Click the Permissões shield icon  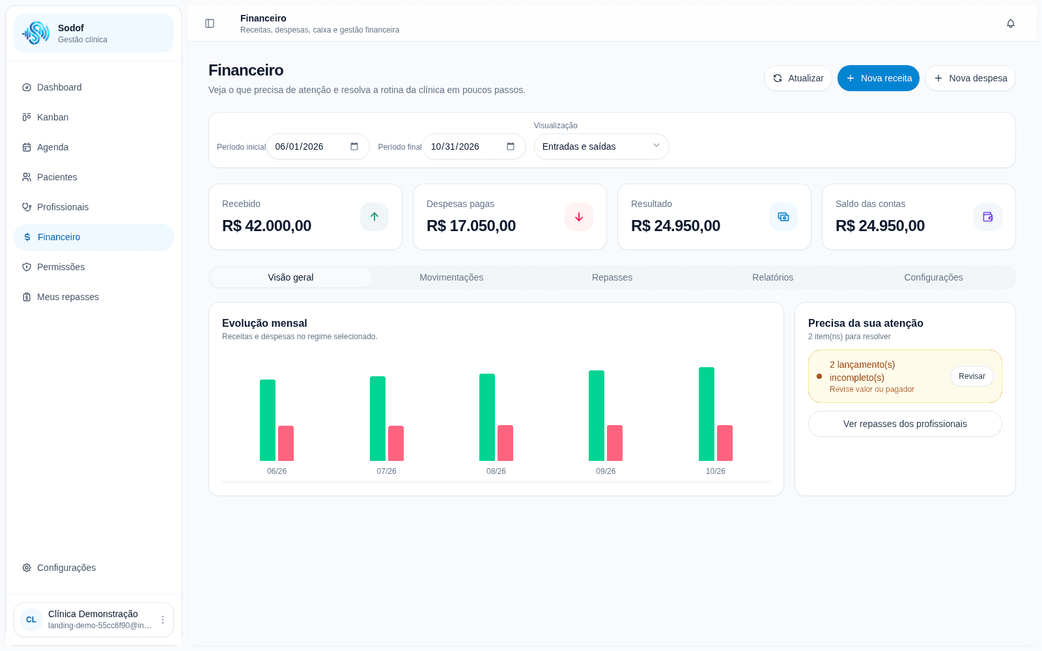coord(27,267)
